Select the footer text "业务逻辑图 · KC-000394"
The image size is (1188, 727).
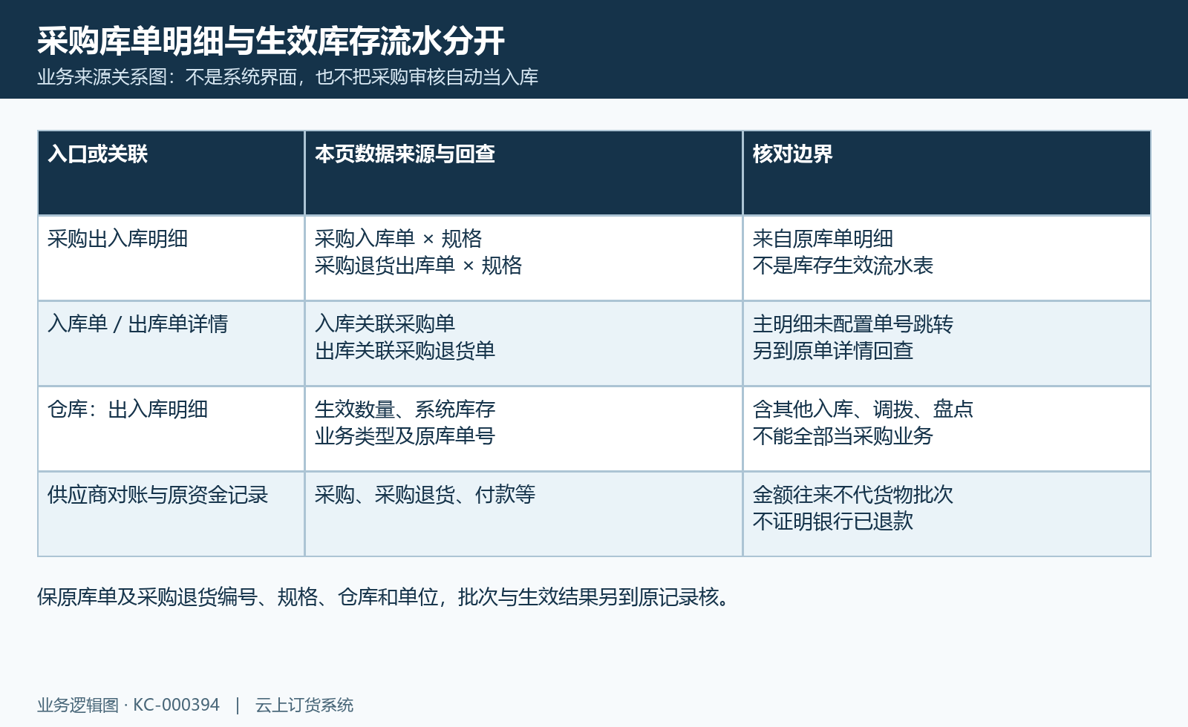128,705
